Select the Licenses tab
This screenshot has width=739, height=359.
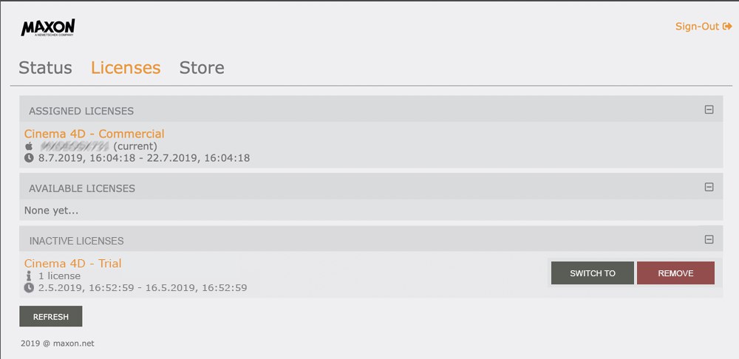[x=126, y=68]
